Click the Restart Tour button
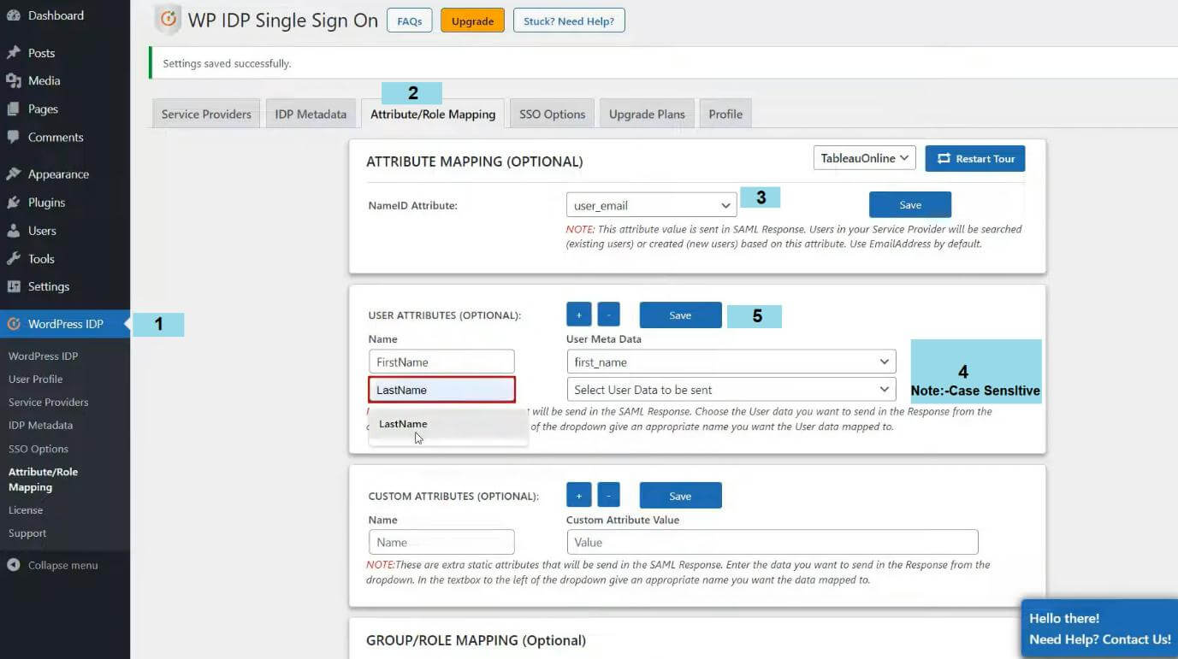Screen dimensions: 1178x659 975,159
